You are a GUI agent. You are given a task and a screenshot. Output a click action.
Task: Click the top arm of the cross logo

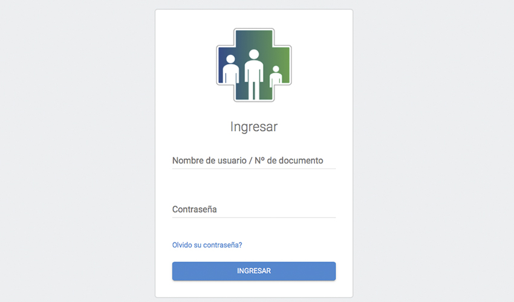[254, 38]
